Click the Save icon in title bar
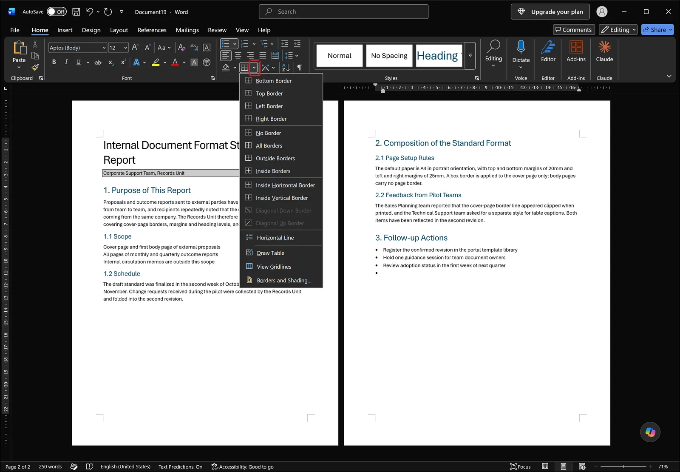This screenshot has height=472, width=680. (x=76, y=12)
